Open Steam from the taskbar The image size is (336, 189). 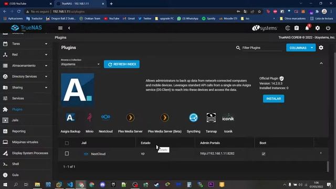tap(156, 184)
